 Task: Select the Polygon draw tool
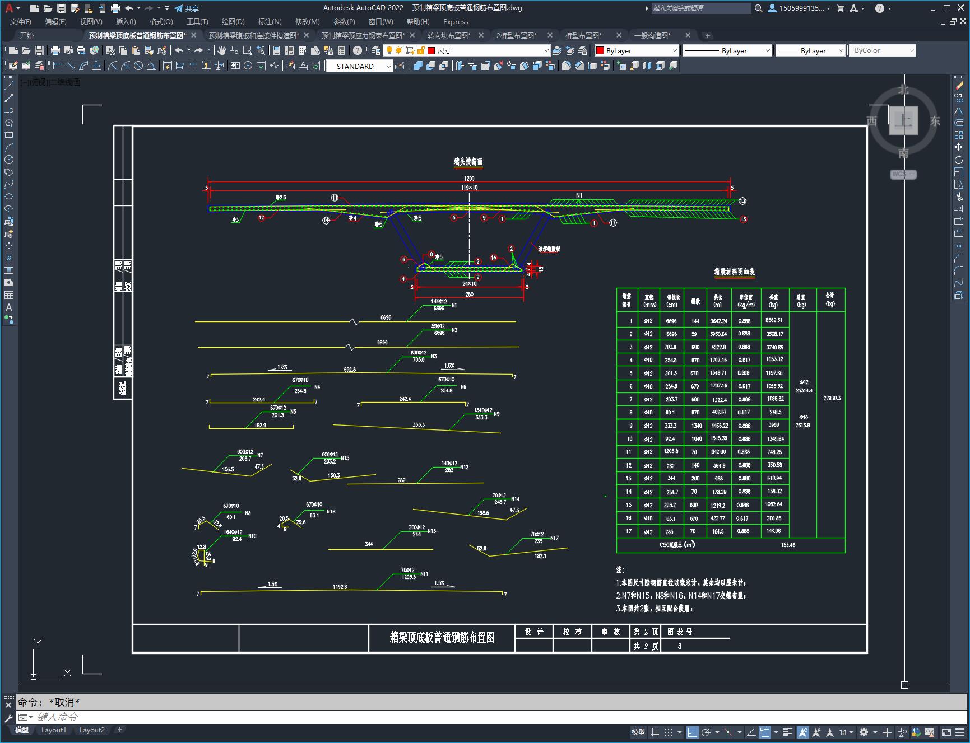click(9, 123)
